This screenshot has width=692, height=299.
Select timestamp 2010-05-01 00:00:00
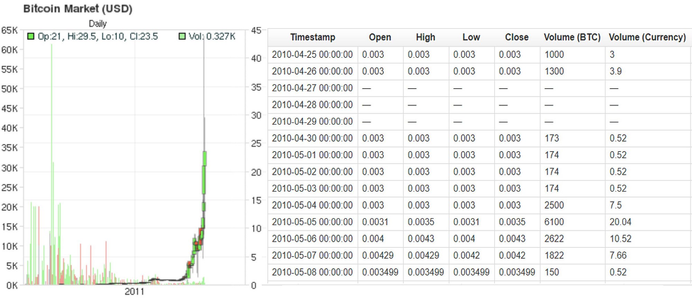coord(312,155)
